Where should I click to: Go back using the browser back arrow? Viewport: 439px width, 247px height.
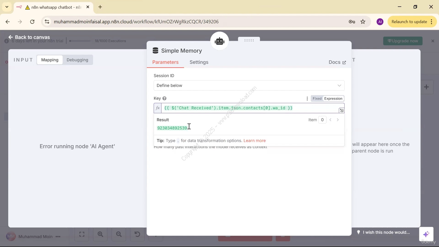(8, 22)
